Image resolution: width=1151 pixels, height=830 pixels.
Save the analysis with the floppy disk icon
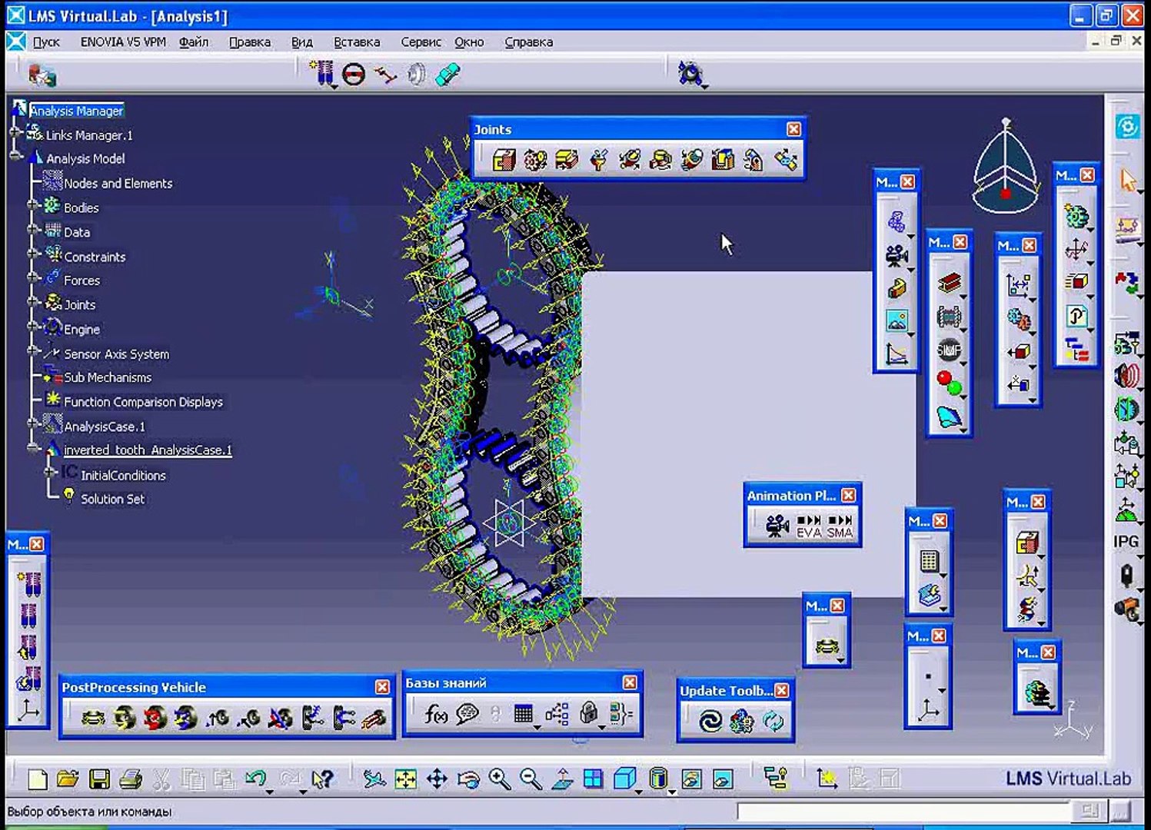pos(99,779)
